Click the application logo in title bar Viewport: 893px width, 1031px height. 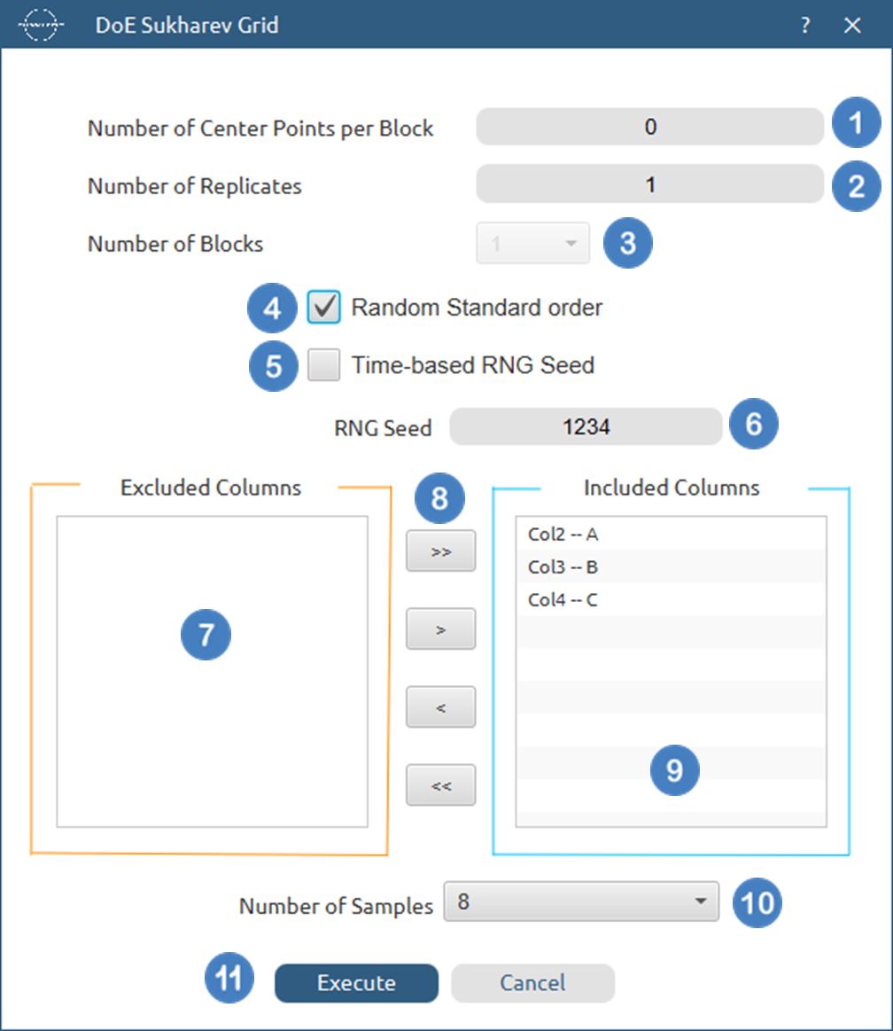click(42, 25)
